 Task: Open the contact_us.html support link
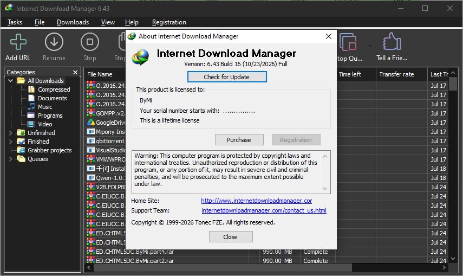pos(264,210)
